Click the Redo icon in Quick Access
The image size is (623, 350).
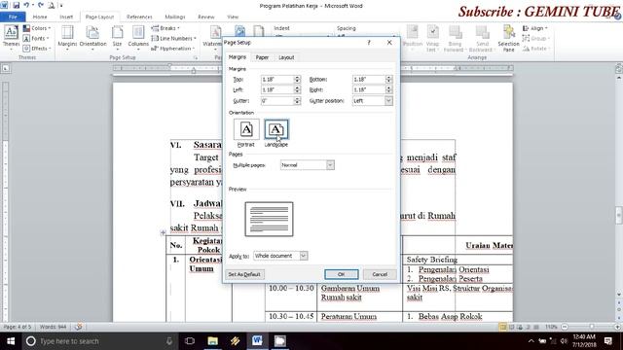point(41,5)
